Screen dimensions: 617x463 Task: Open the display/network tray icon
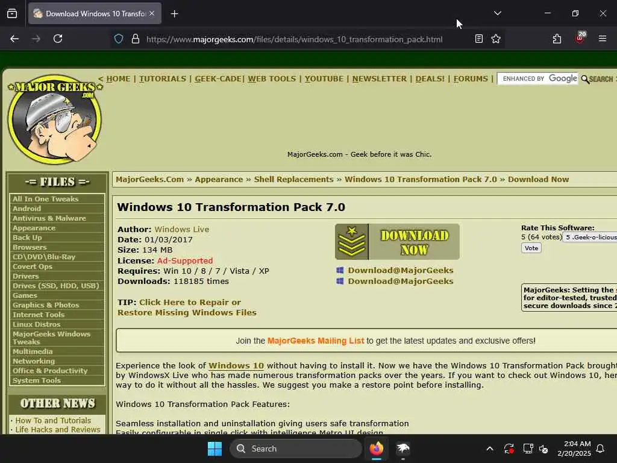(528, 449)
